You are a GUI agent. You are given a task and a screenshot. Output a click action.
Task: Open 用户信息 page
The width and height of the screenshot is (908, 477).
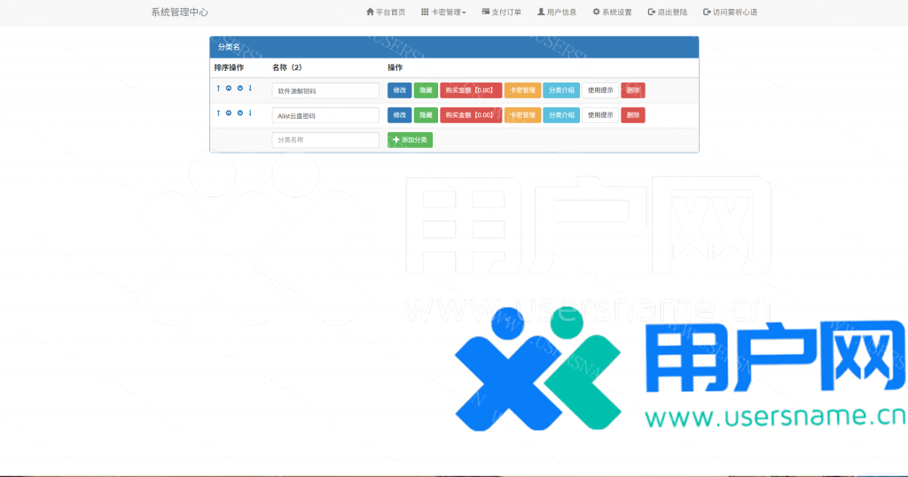pos(557,12)
